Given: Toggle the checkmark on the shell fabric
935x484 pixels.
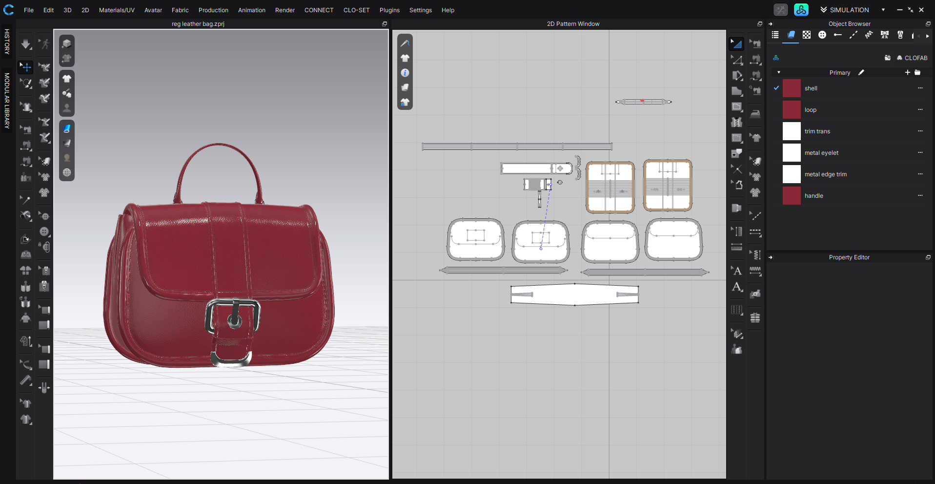Looking at the screenshot, I should click(775, 88).
